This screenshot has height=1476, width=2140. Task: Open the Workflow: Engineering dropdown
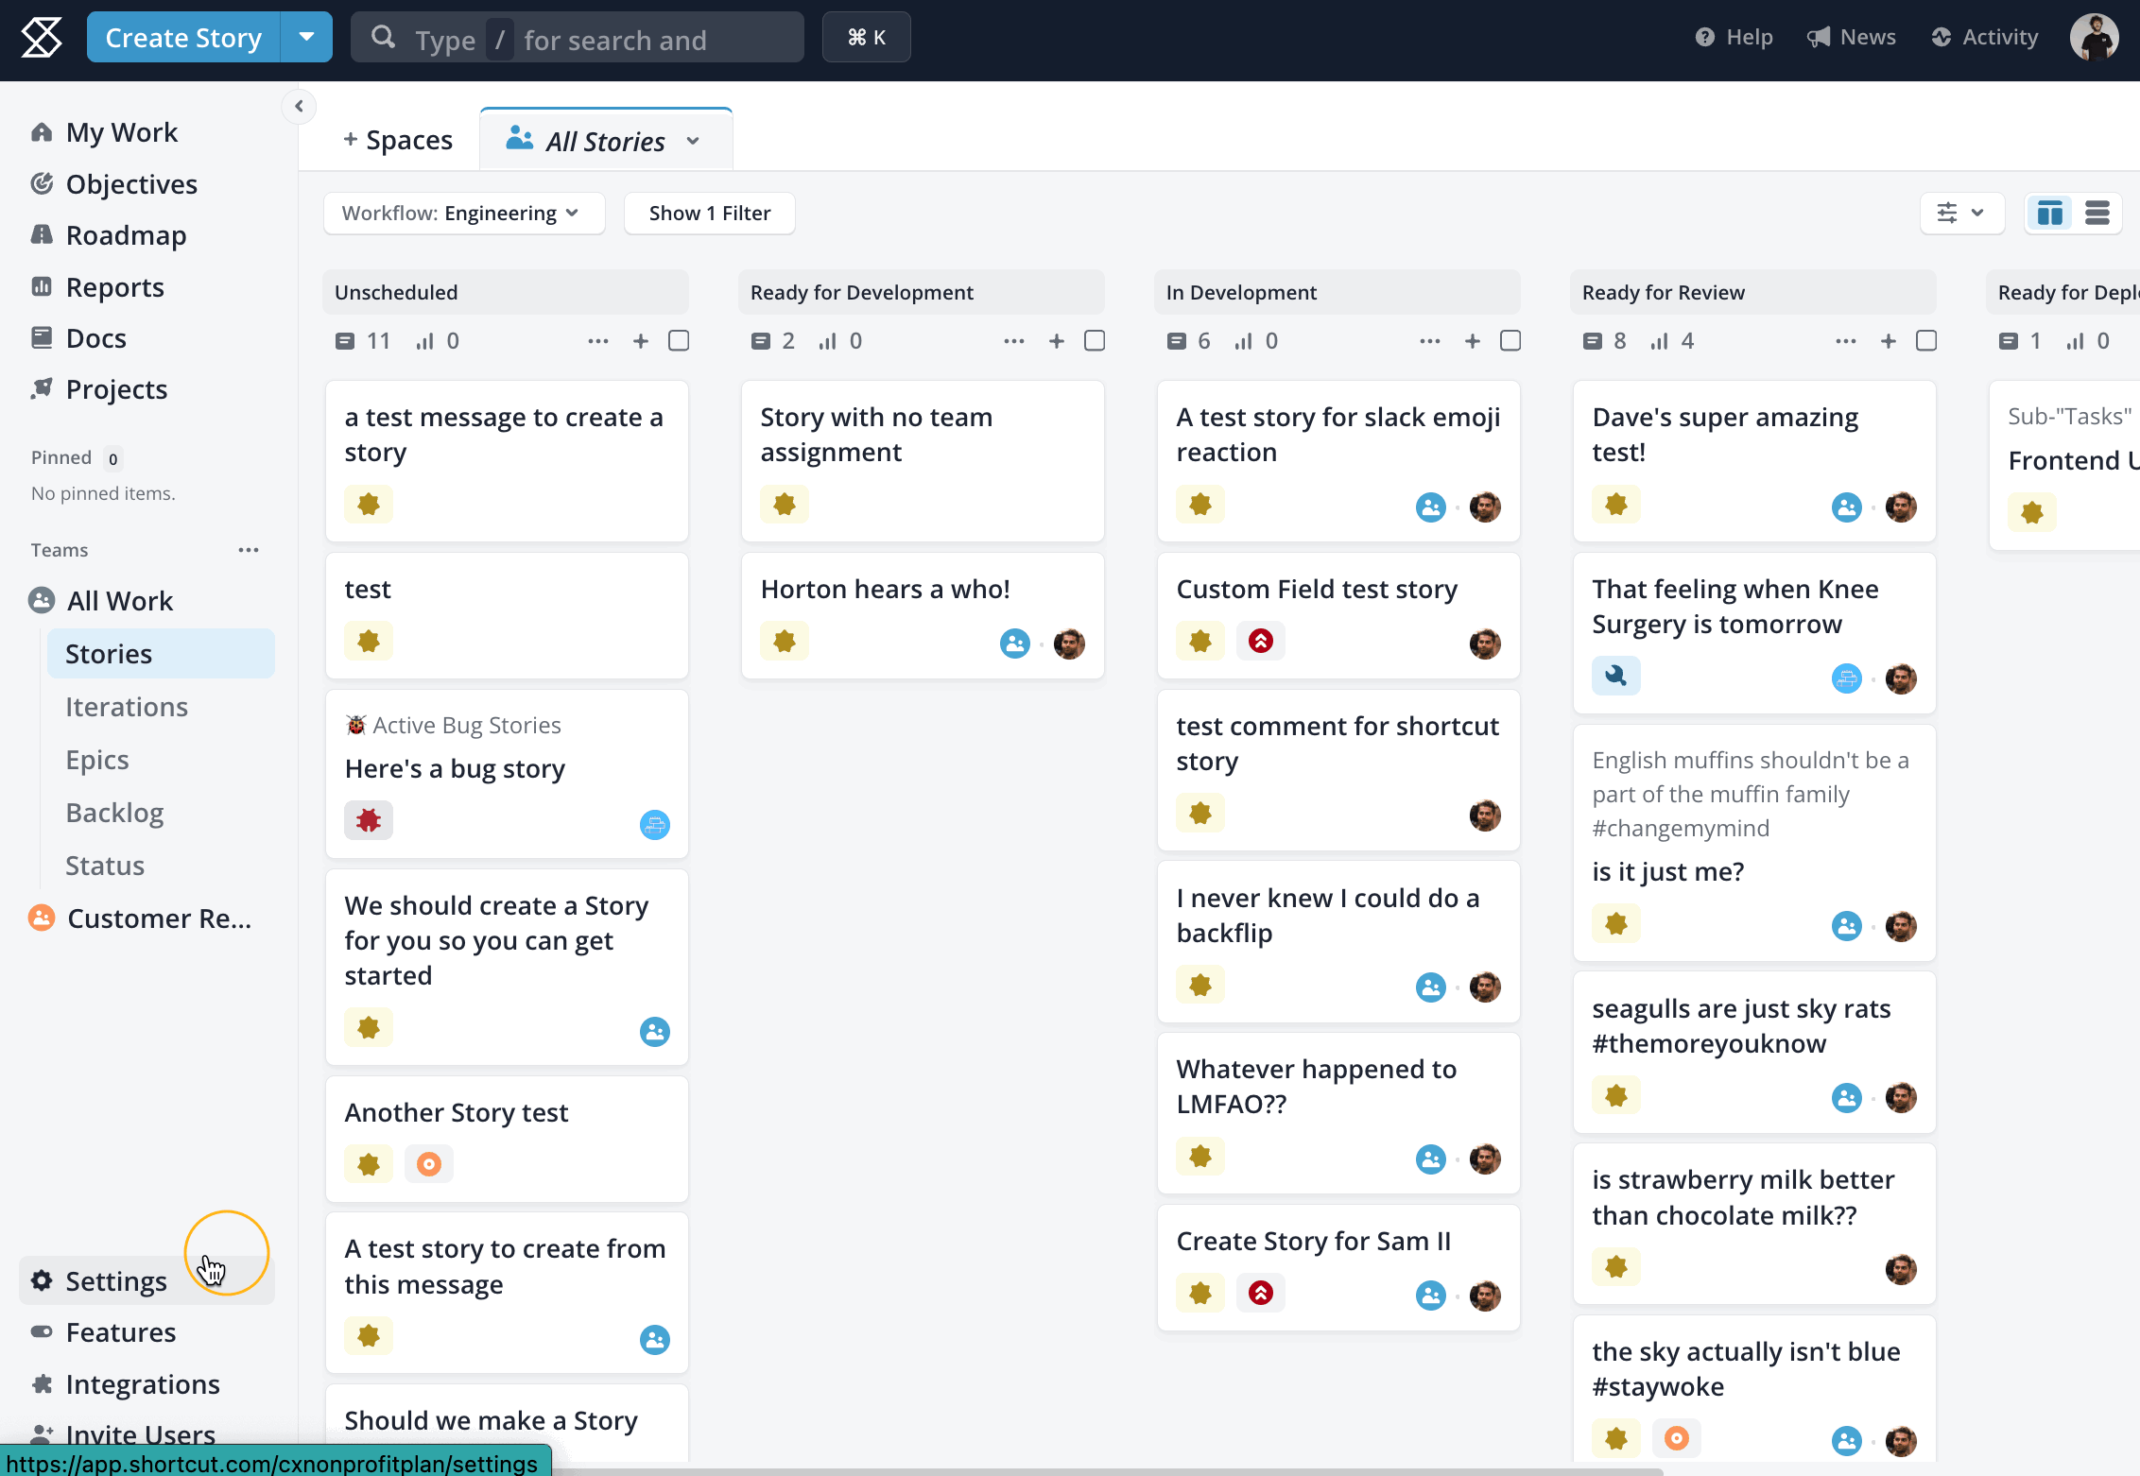[463, 214]
